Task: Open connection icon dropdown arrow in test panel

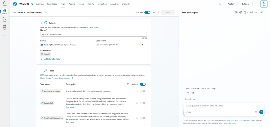Action: tap(248, 13)
